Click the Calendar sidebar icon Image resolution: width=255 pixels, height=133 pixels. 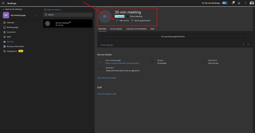4,23
